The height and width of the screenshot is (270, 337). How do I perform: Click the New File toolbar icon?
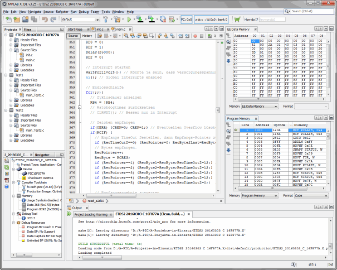tap(8, 20)
